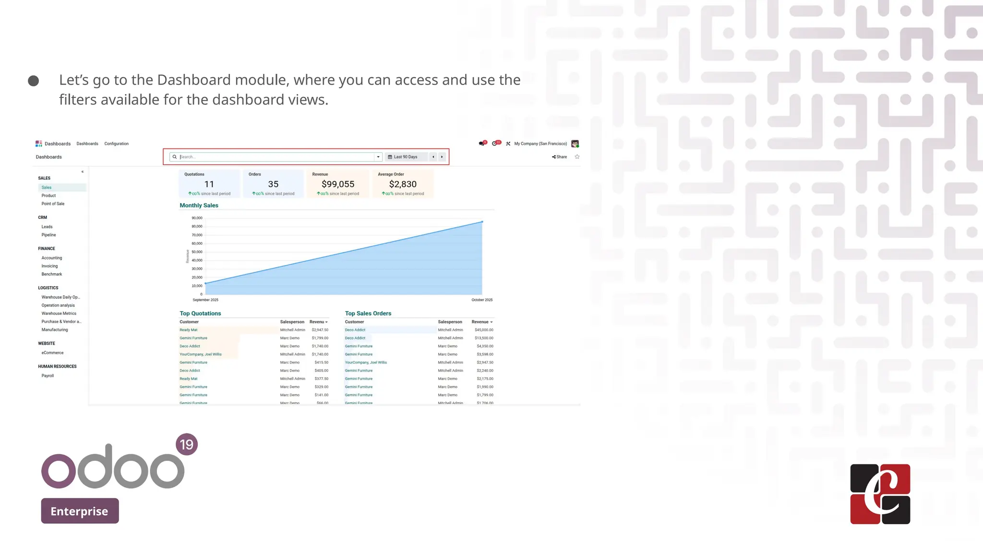
Task: Click the Monthly Sales section title
Action: tap(199, 205)
